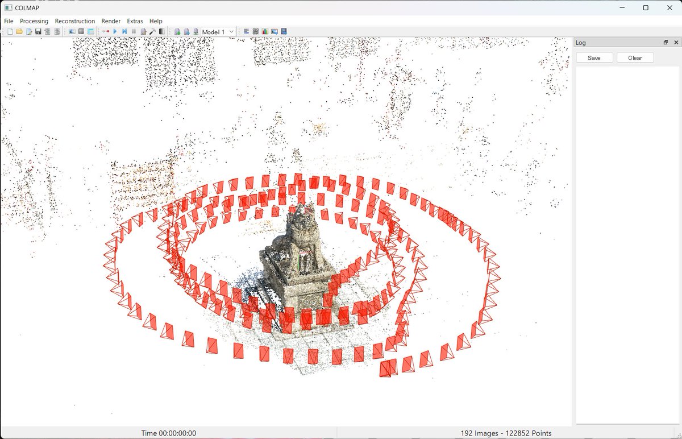Screen dimensions: 682x439
Task: Click the Log panel title
Action: click(581, 43)
